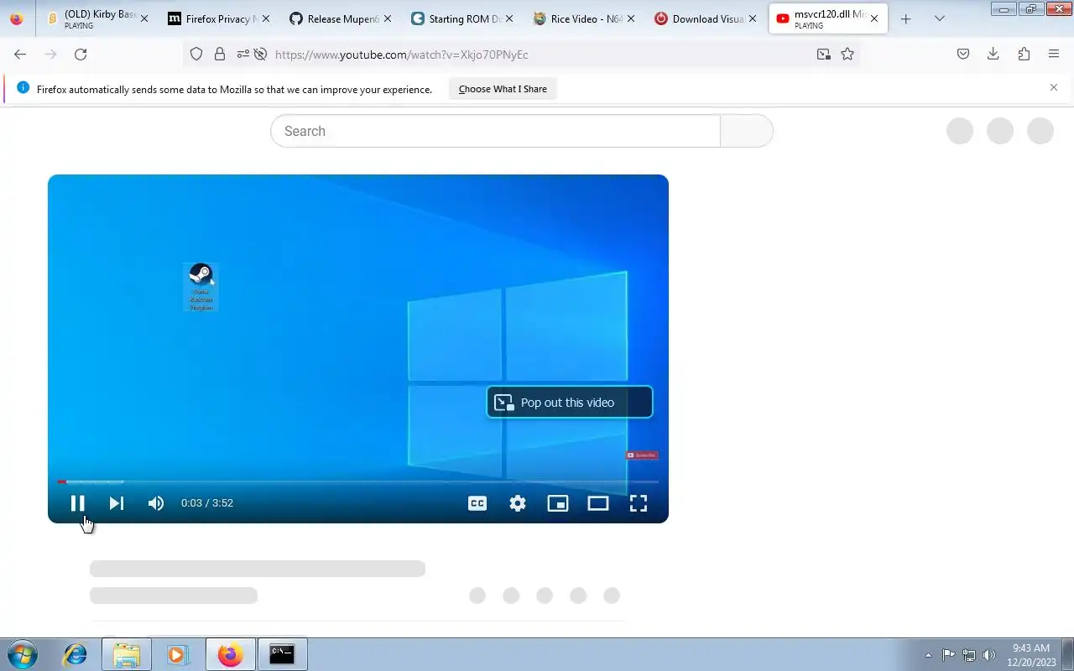
Task: Open video settings gear
Action: (x=518, y=503)
